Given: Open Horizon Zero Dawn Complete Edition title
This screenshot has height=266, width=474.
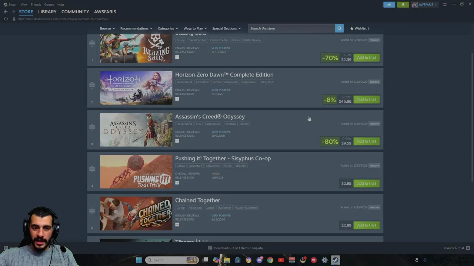Looking at the screenshot, I should coord(224,75).
